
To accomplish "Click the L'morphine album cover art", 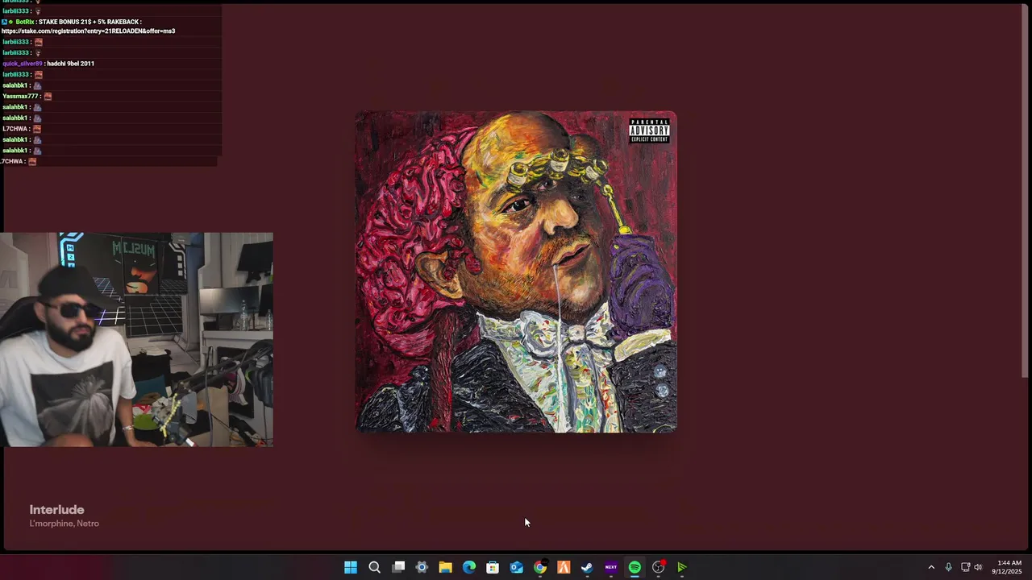I will [x=516, y=271].
